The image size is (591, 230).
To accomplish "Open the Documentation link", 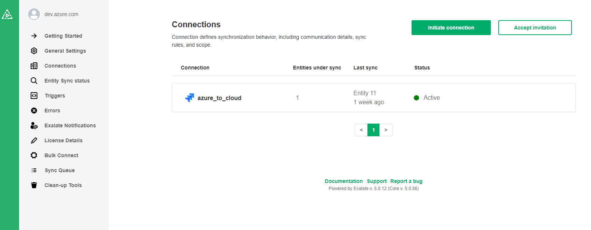I will 344,181.
